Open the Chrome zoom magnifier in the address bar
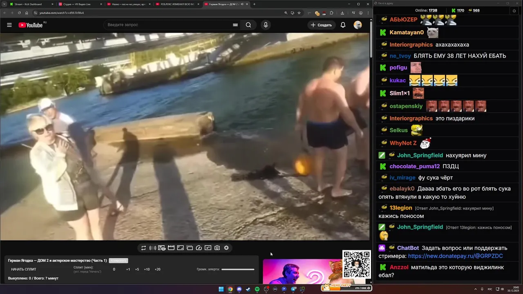The image size is (523, 294). coord(286,13)
